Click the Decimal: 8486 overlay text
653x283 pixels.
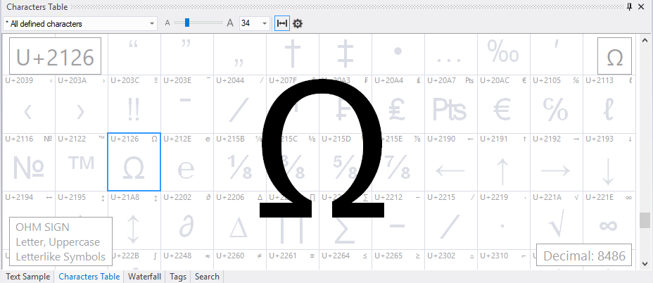point(584,255)
